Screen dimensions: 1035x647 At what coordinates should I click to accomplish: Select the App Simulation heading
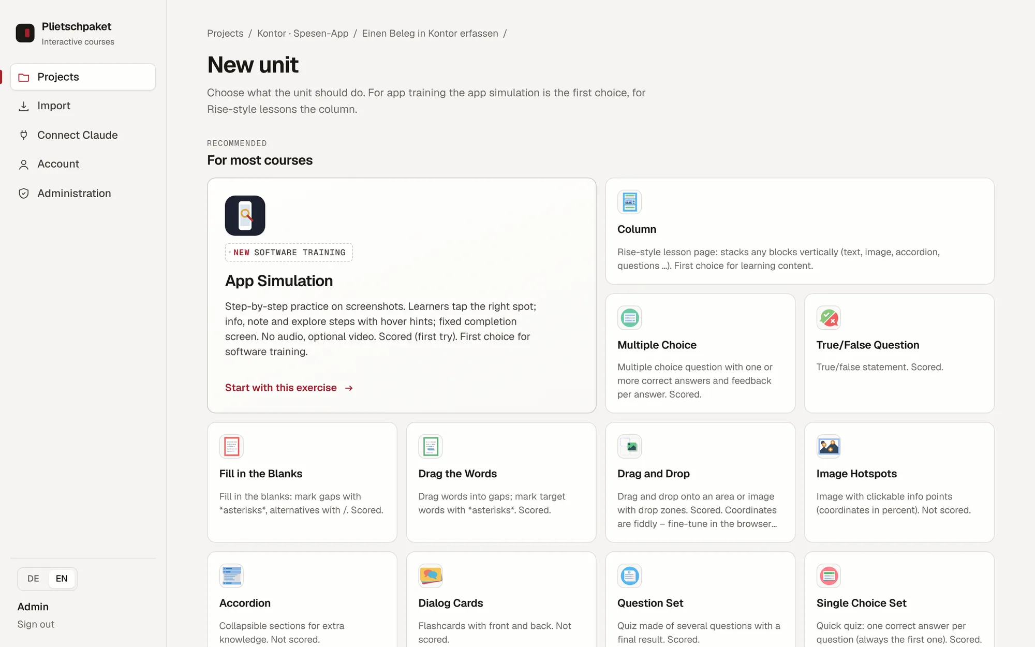pos(279,281)
